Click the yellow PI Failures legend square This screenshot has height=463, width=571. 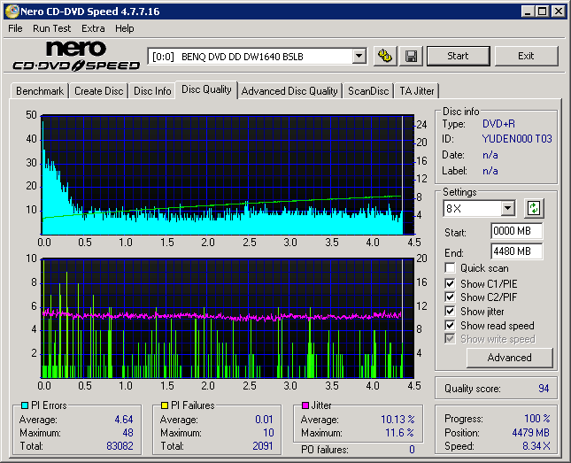point(165,405)
